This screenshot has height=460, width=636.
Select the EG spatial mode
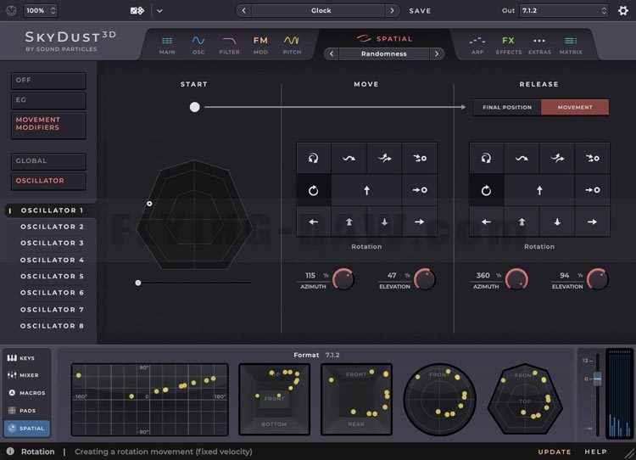48,100
